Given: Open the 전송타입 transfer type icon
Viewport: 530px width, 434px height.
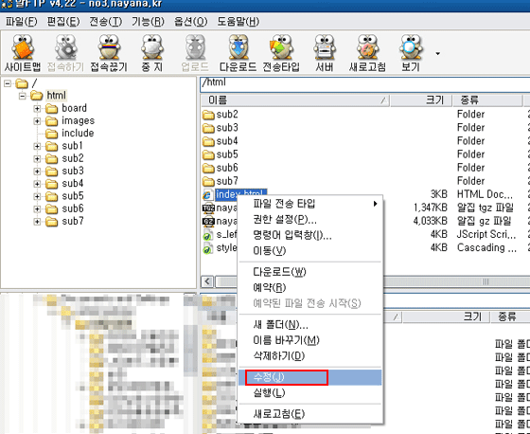Looking at the screenshot, I should (x=281, y=53).
